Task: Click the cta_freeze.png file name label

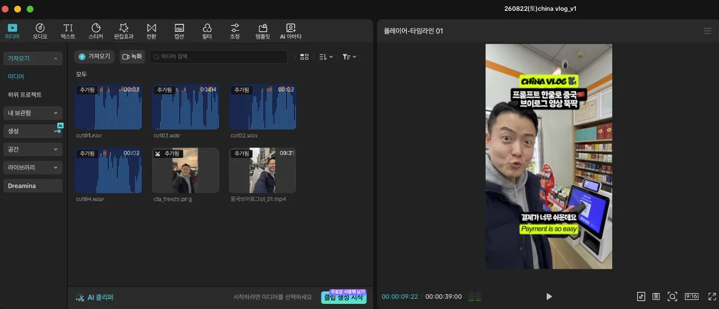Action: pyautogui.click(x=172, y=199)
